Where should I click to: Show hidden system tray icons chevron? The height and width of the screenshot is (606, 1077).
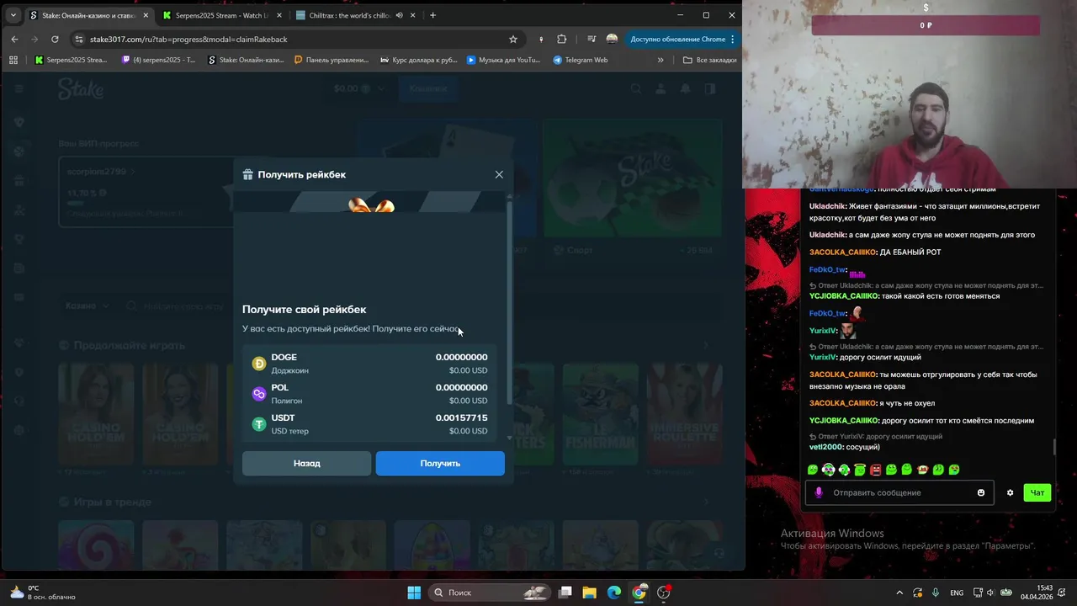899,593
